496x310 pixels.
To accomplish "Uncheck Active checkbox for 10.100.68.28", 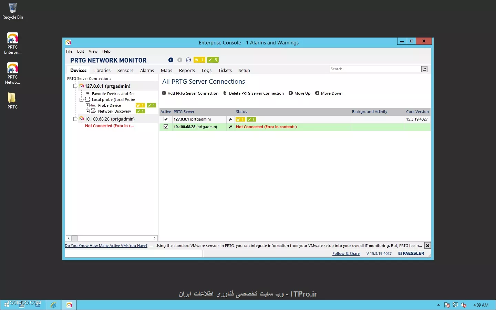I will 166,127.
